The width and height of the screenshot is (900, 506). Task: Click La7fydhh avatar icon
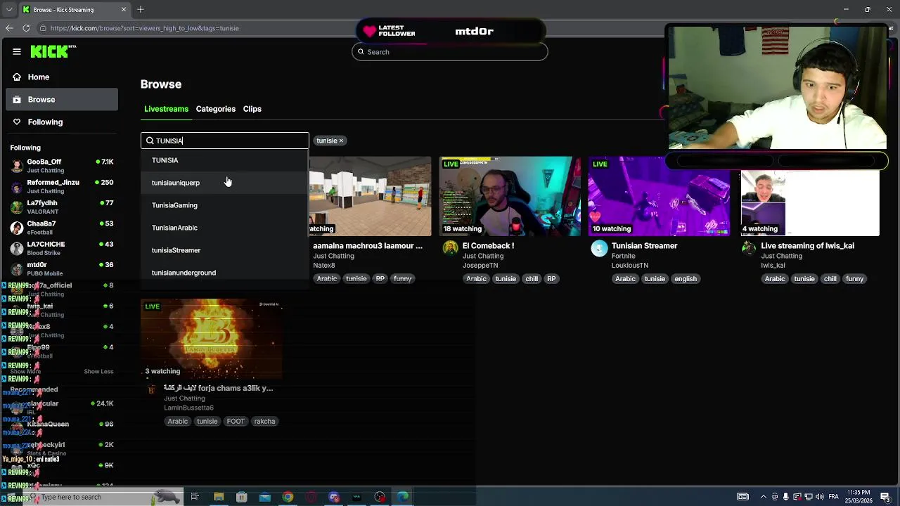[17, 207]
